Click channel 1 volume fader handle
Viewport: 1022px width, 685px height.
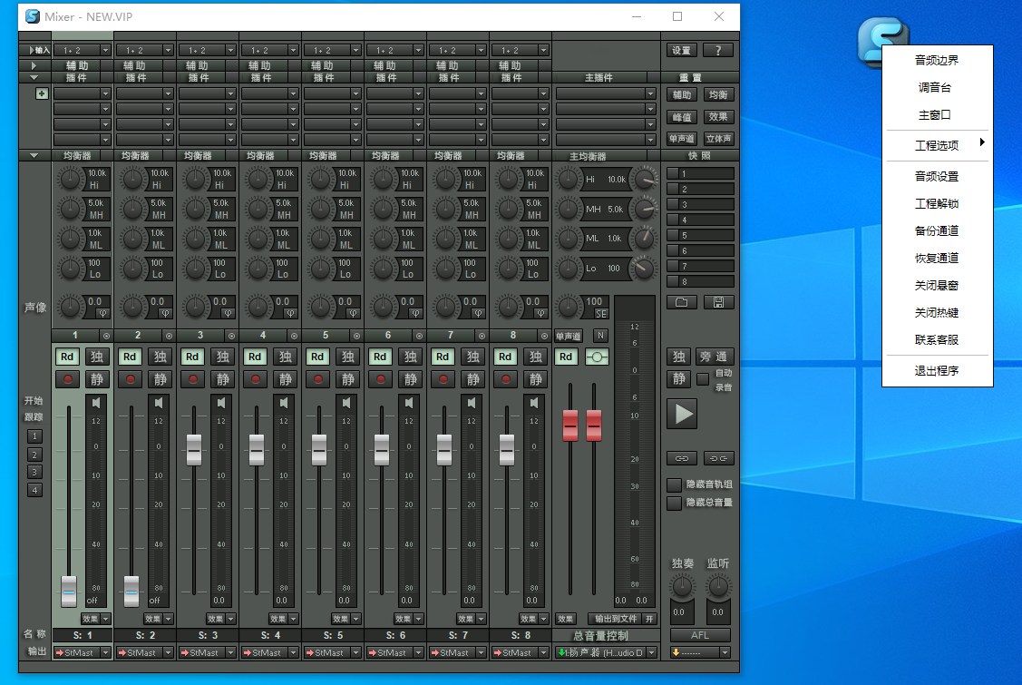pos(68,591)
